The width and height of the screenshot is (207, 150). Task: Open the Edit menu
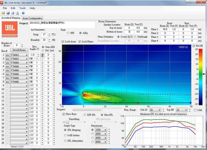(x=13, y=8)
